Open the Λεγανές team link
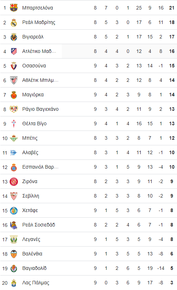This screenshot has width=177, height=290. point(31,239)
